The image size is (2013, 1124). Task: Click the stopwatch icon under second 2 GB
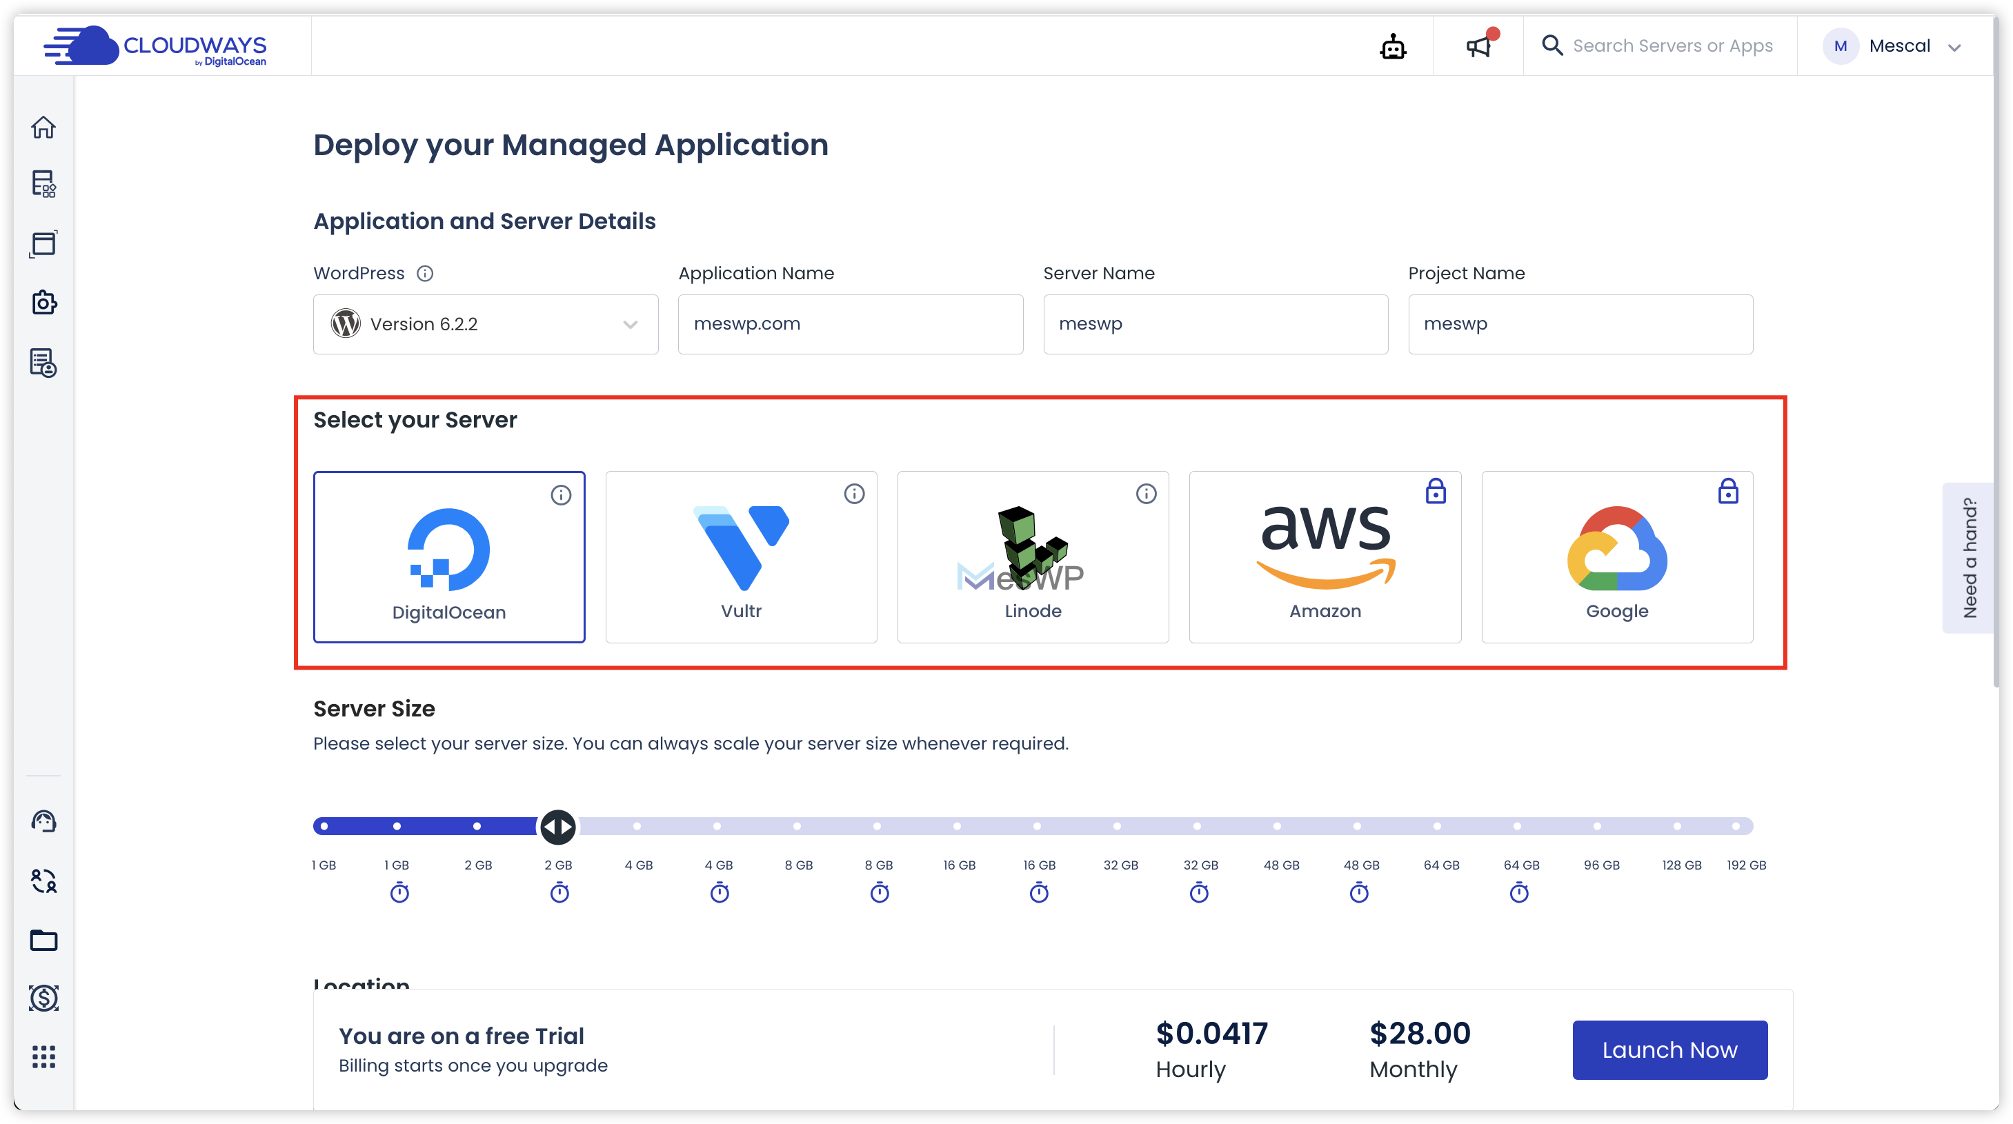[x=559, y=892]
